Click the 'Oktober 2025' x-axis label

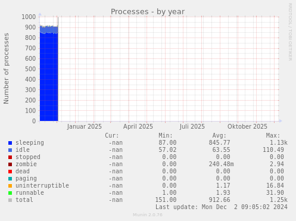[x=247, y=126]
